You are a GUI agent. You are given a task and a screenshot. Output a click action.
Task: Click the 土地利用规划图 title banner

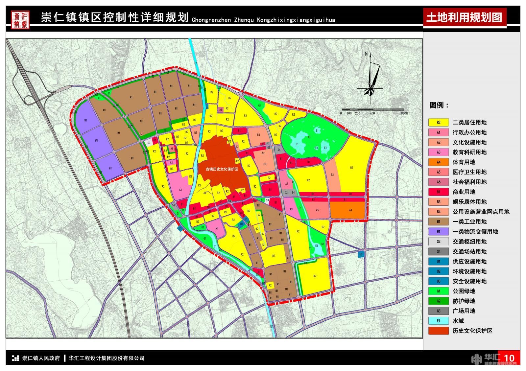pos(464,17)
